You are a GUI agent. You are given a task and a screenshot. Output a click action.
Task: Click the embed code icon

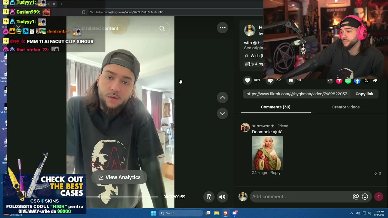pos(330,81)
